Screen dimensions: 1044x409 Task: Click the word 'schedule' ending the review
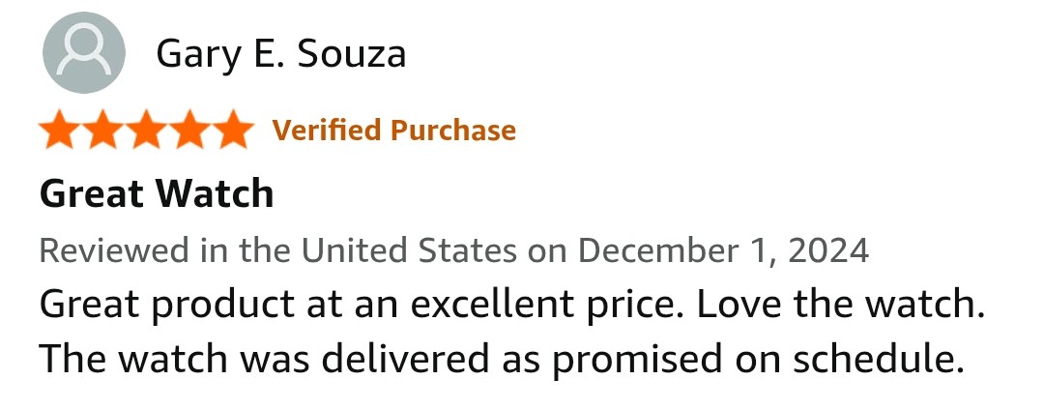pyautogui.click(x=878, y=359)
